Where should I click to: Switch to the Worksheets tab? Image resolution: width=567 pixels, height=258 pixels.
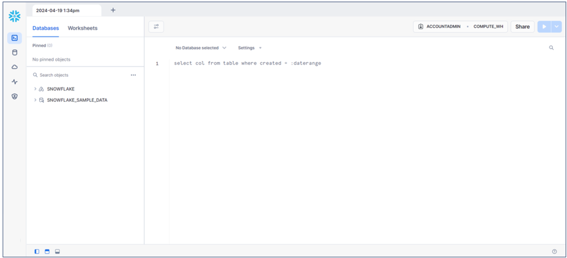click(83, 28)
